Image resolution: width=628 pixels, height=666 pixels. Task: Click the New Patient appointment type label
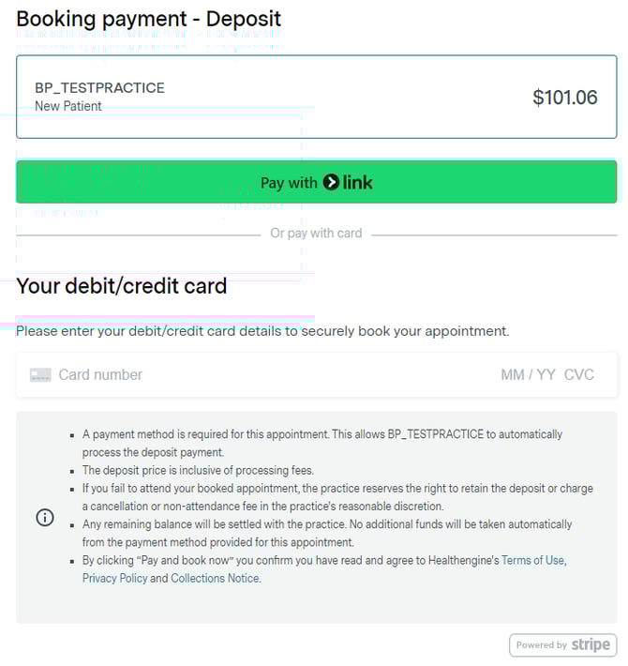tap(68, 106)
